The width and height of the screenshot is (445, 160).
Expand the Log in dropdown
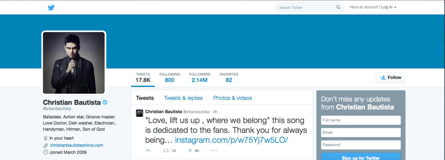(x=389, y=7)
